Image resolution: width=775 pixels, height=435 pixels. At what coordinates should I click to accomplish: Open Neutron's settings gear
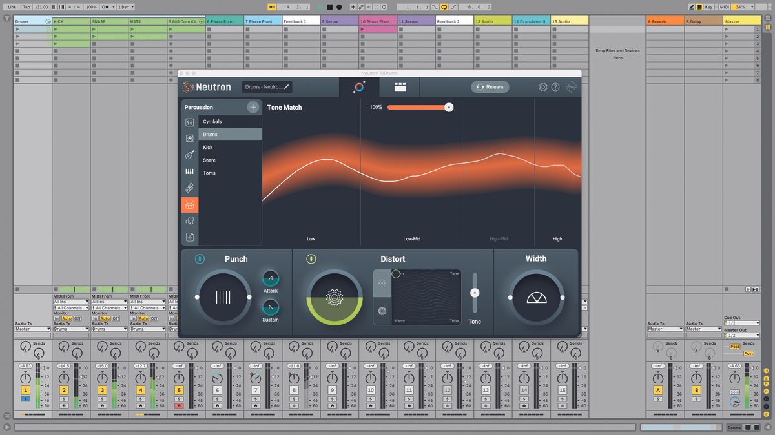click(x=543, y=86)
